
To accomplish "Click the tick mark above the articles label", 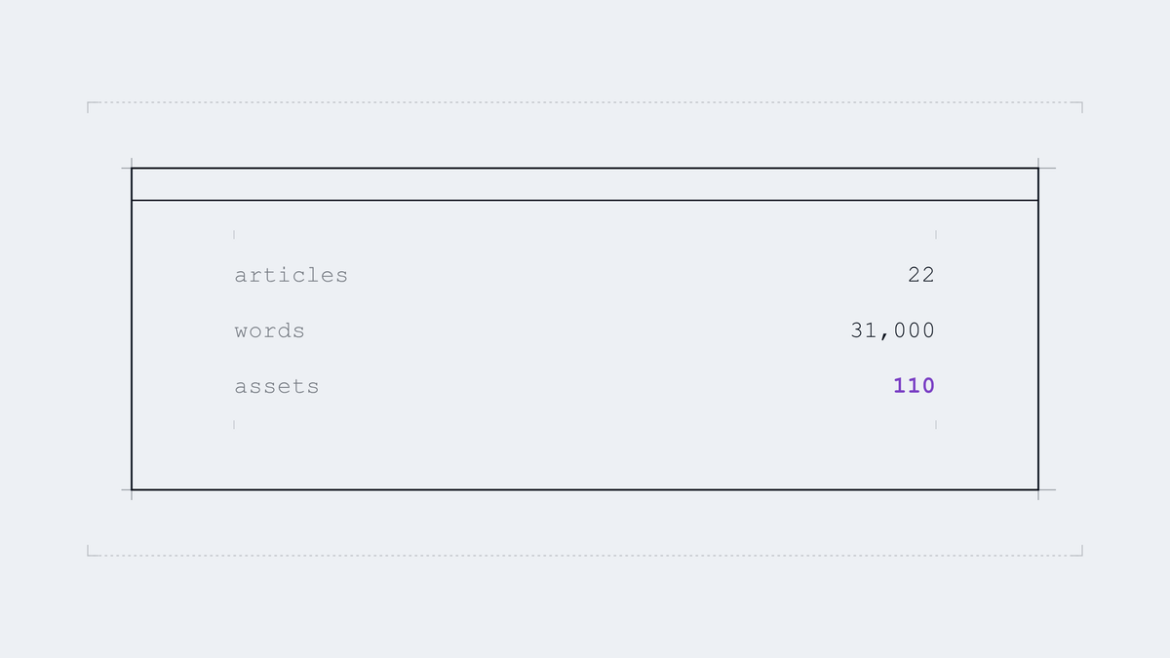I will [234, 234].
